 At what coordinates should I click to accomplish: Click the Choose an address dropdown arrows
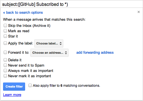pyautogui.click(x=66, y=53)
